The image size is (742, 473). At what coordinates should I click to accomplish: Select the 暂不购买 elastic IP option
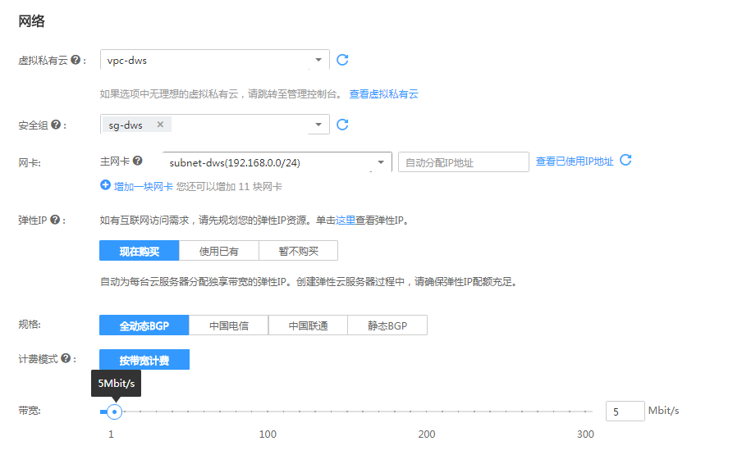298,250
